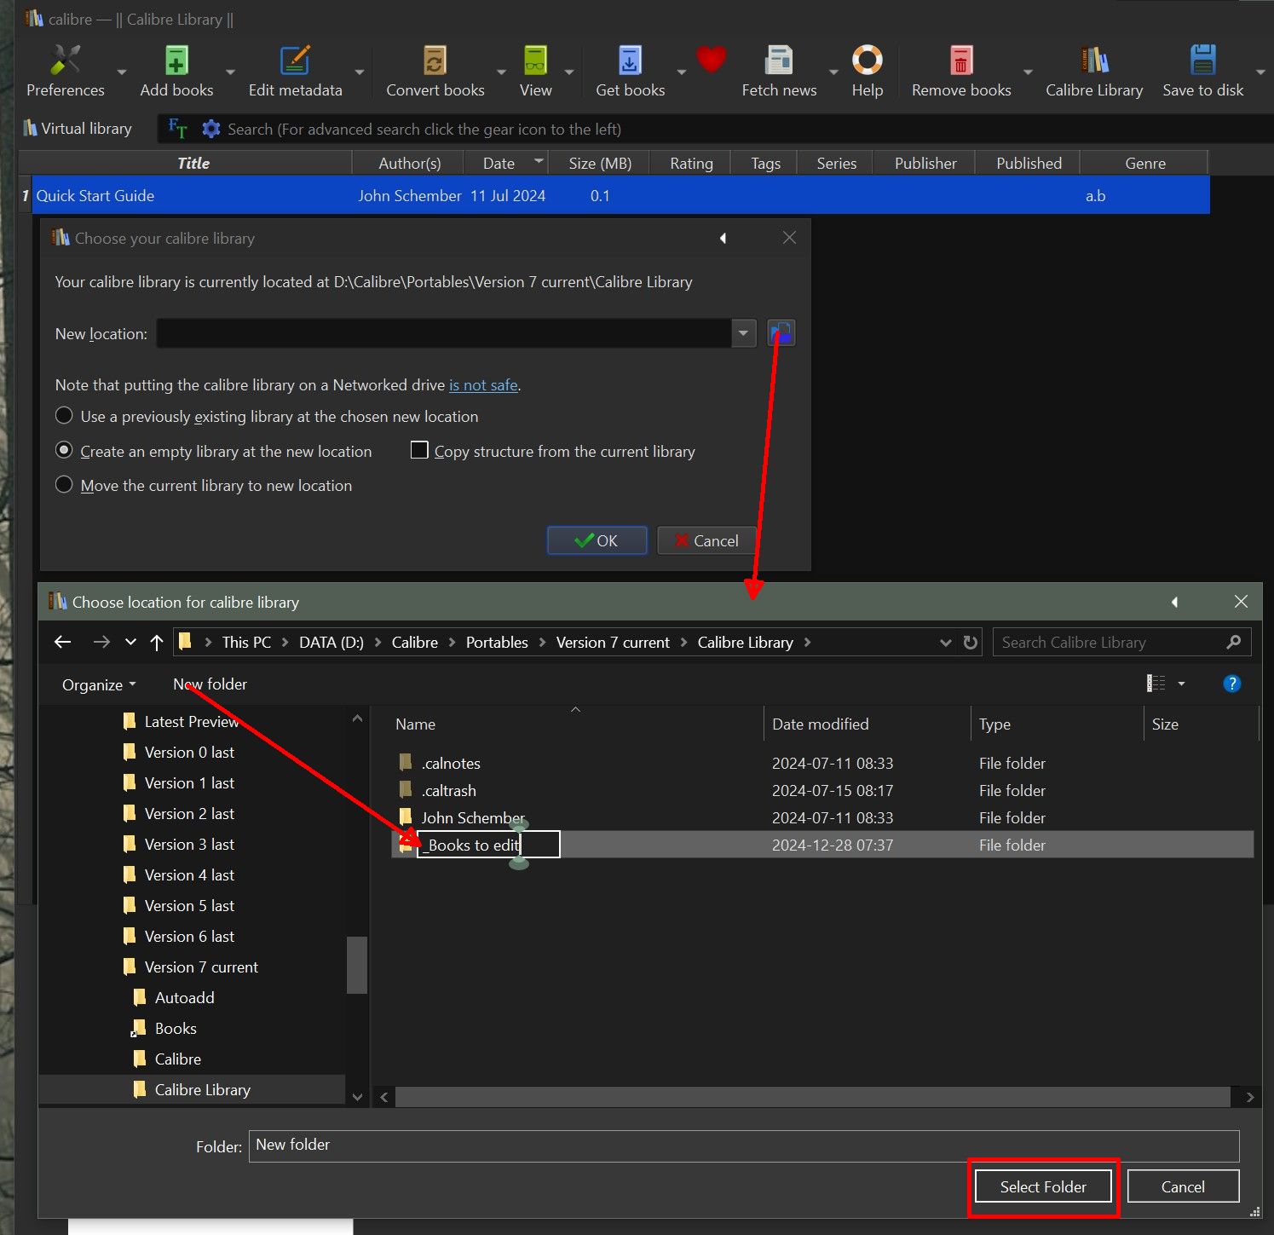Select 'Move the current library' radio option
Image resolution: width=1274 pixels, height=1235 pixels.
(x=64, y=485)
